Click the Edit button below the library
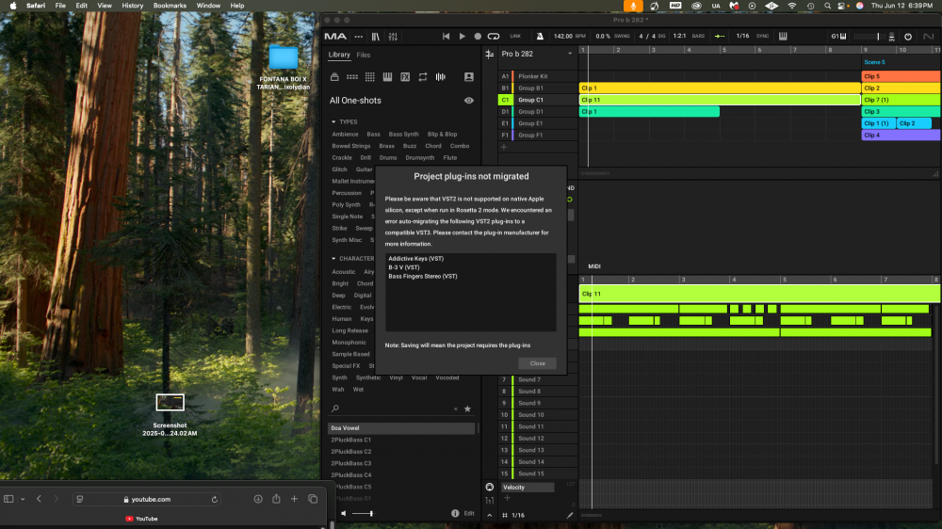This screenshot has width=942, height=529. [x=469, y=513]
